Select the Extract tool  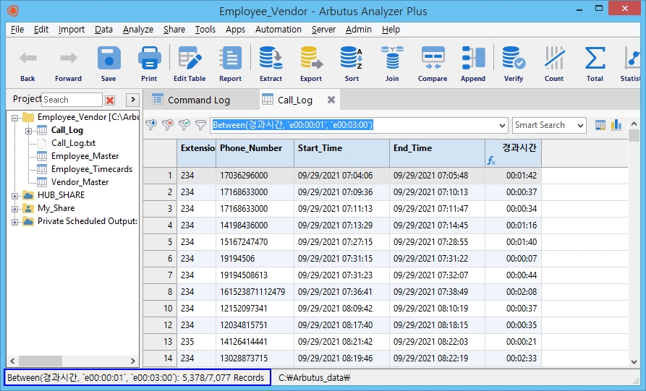click(x=271, y=64)
